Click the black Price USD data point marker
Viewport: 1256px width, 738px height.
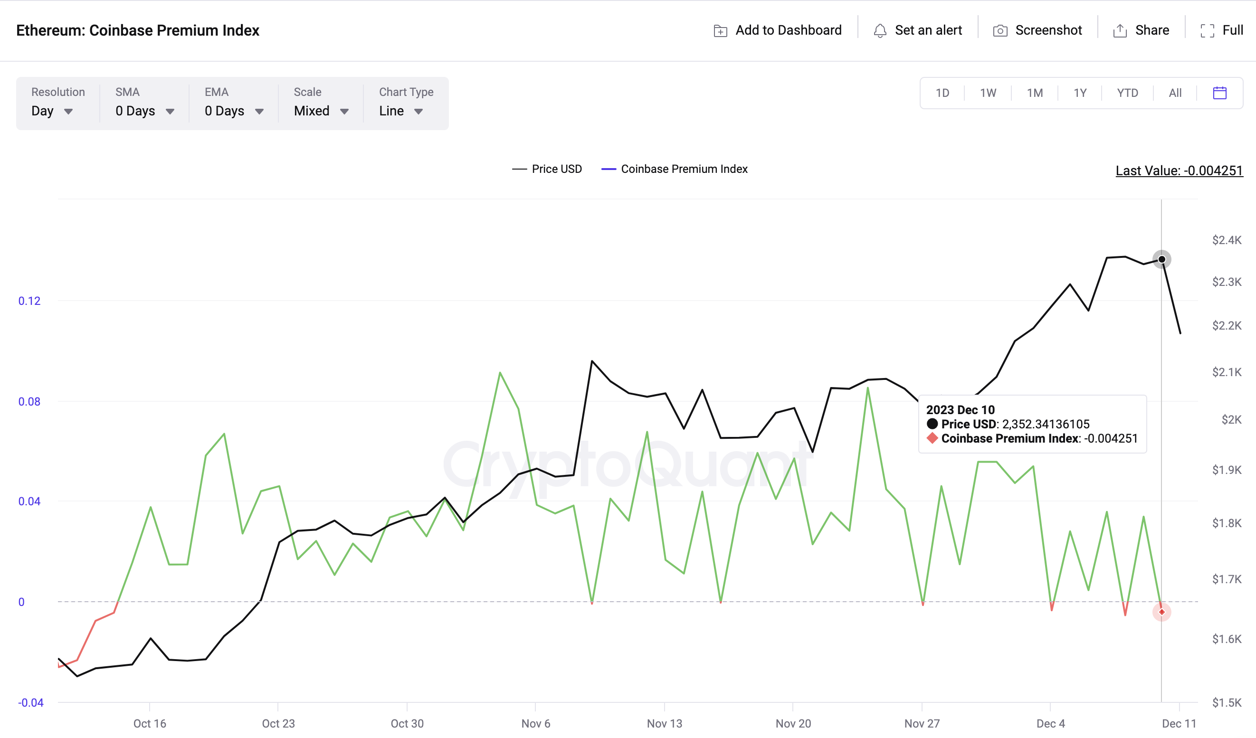[1162, 259]
